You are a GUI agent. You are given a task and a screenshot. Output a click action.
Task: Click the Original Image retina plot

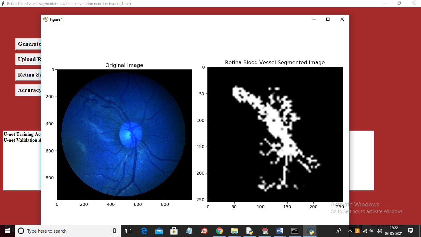tap(124, 134)
